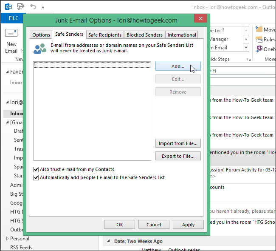Click the Send/Receive All Folders quick access icon

(21, 7)
